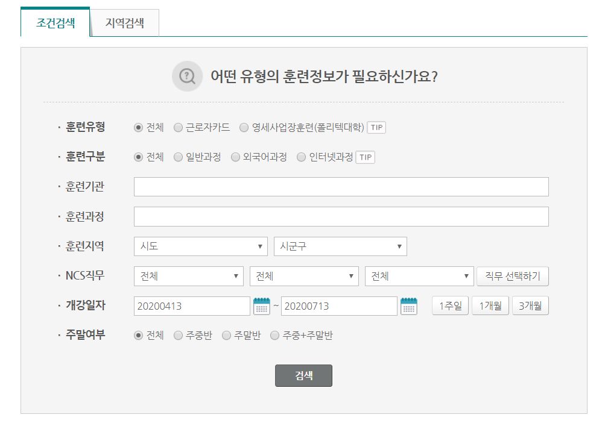Click the 검색 search button
This screenshot has height=438, width=602.
[x=303, y=375]
